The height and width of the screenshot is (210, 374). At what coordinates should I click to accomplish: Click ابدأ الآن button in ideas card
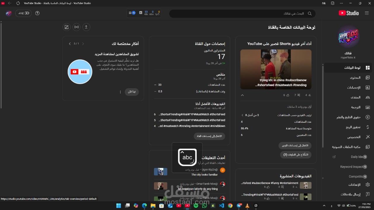[x=132, y=92]
